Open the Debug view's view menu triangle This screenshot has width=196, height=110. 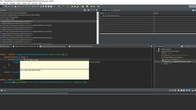(x=92, y=10)
